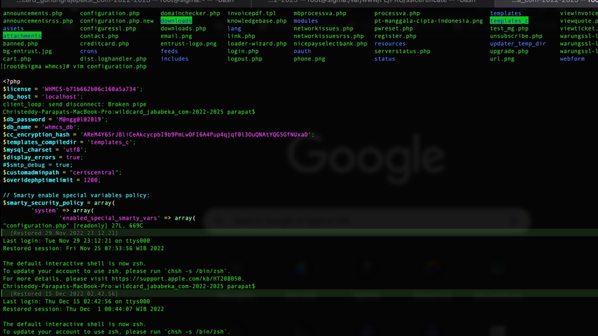Click creditcard.php file name
598x336 pixels.
tap(105, 44)
